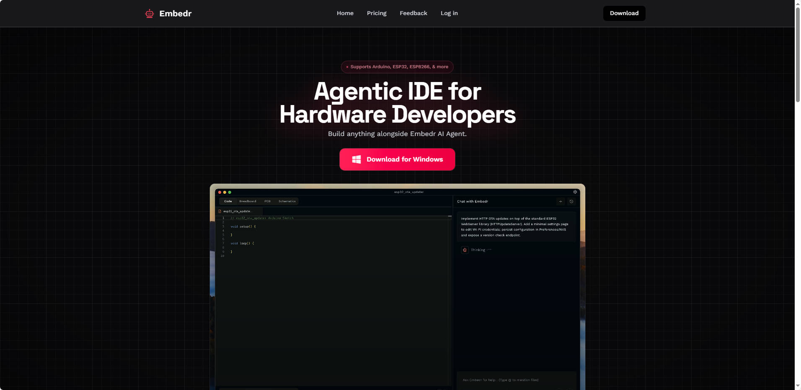Select the Schematics tab
This screenshot has width=801, height=390.
287,201
